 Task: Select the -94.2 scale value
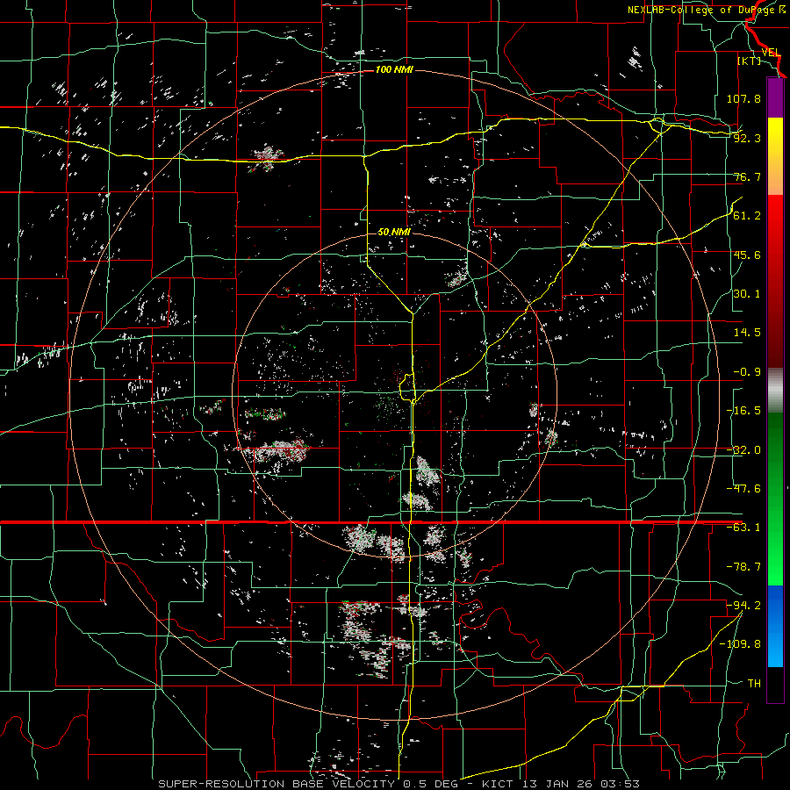coord(743,605)
